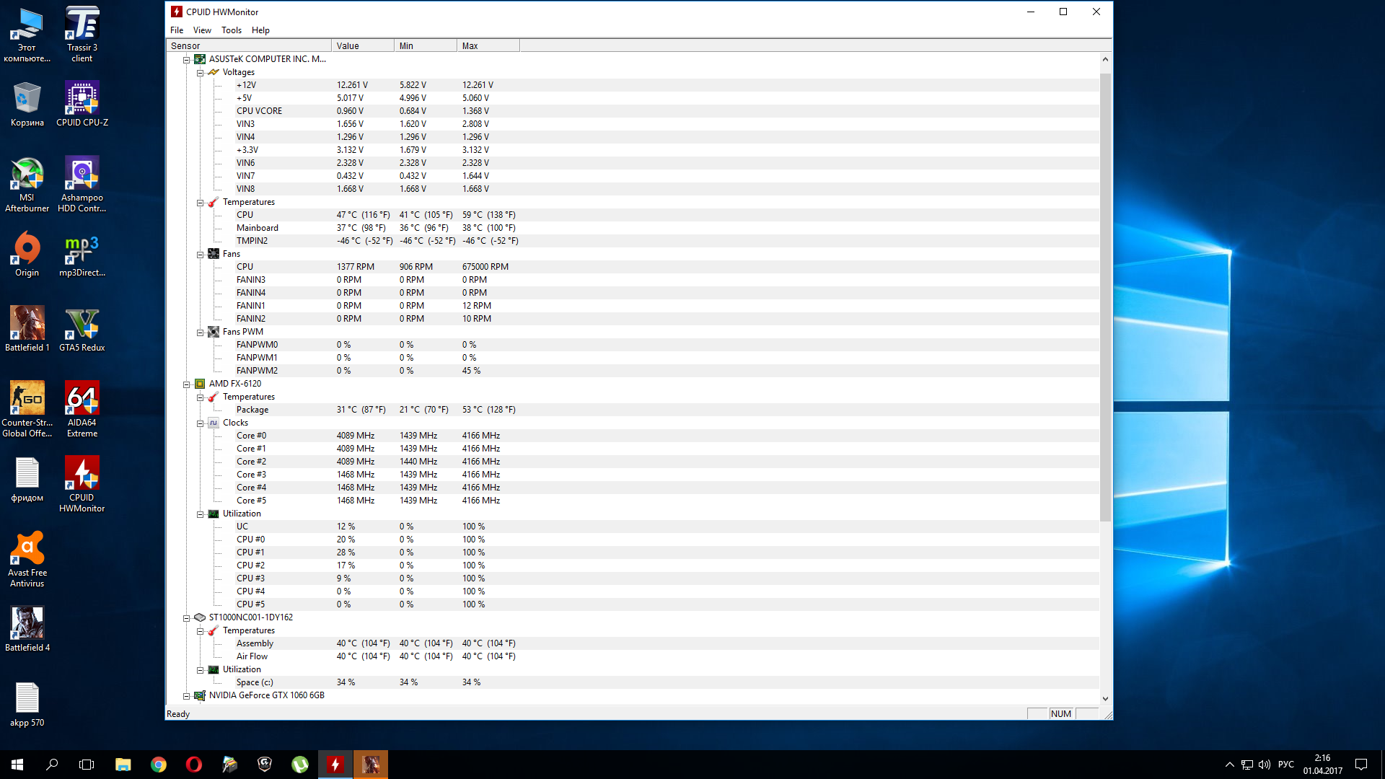Collapse the AMD FX-6120 node
Screen dimensions: 1385x779
(186, 384)
